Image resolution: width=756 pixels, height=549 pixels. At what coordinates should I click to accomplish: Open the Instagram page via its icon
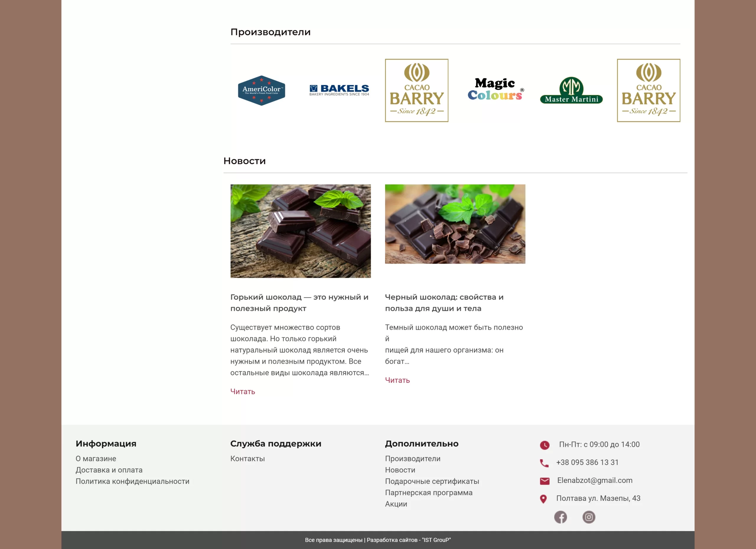click(589, 517)
